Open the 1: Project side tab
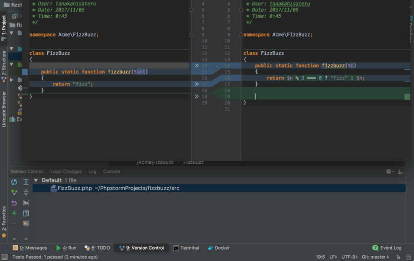This screenshot has height=261, width=414. click(x=4, y=28)
